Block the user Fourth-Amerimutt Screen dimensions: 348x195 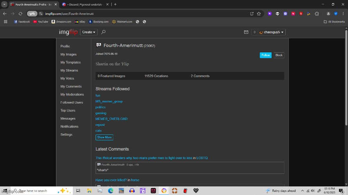point(279,55)
